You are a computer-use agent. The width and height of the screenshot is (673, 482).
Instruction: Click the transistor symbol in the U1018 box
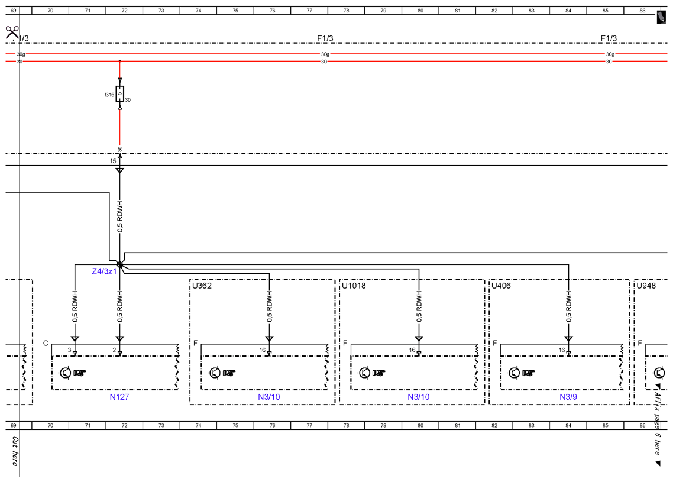[x=364, y=373]
